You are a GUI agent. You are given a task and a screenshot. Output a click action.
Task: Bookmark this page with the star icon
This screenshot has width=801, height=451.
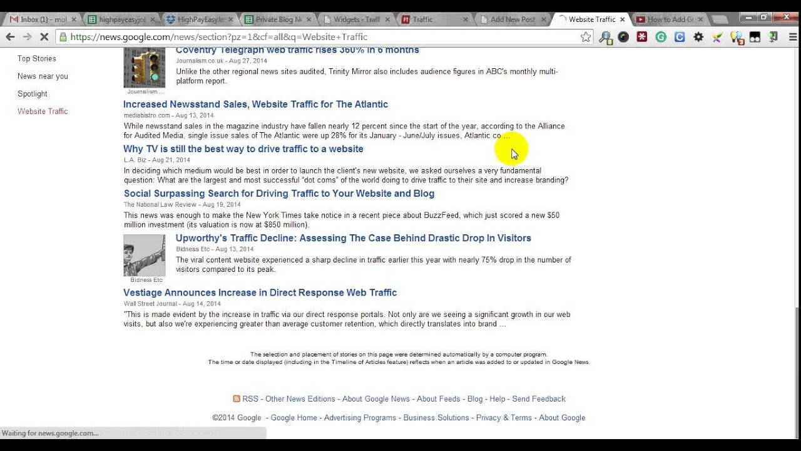(586, 37)
